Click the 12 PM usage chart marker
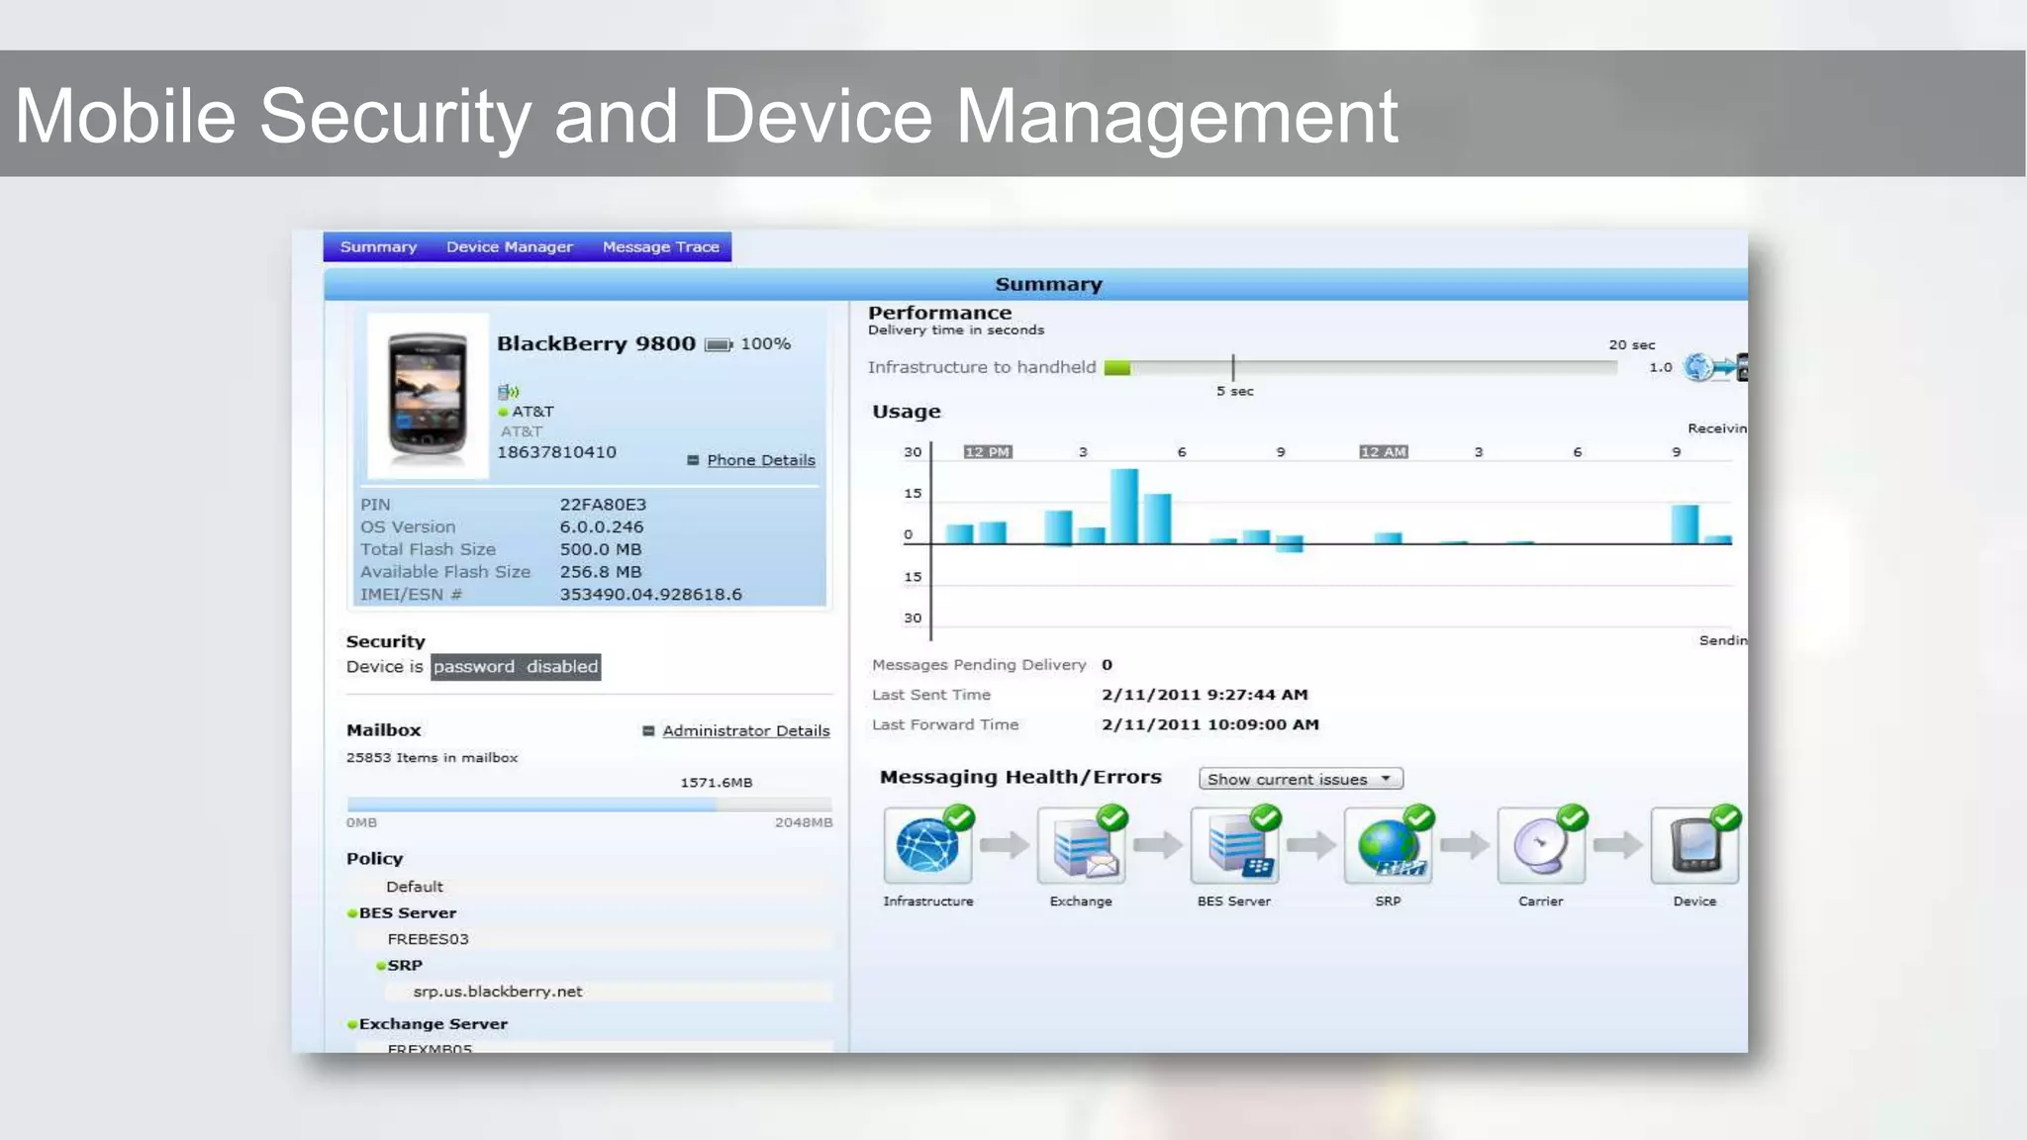The height and width of the screenshot is (1140, 2027). click(x=987, y=451)
